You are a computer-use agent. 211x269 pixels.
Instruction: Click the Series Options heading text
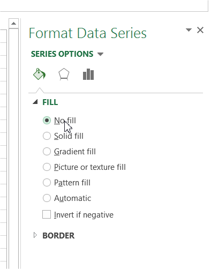click(x=62, y=54)
